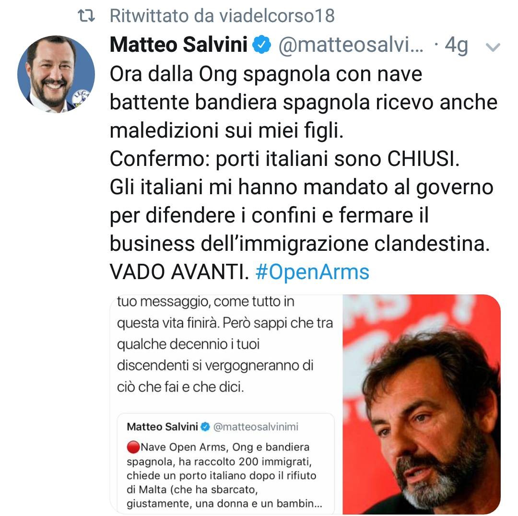The image size is (518, 516).
Task: Open the @matteosalvi... handle in the tweet header
Action: coord(351,46)
